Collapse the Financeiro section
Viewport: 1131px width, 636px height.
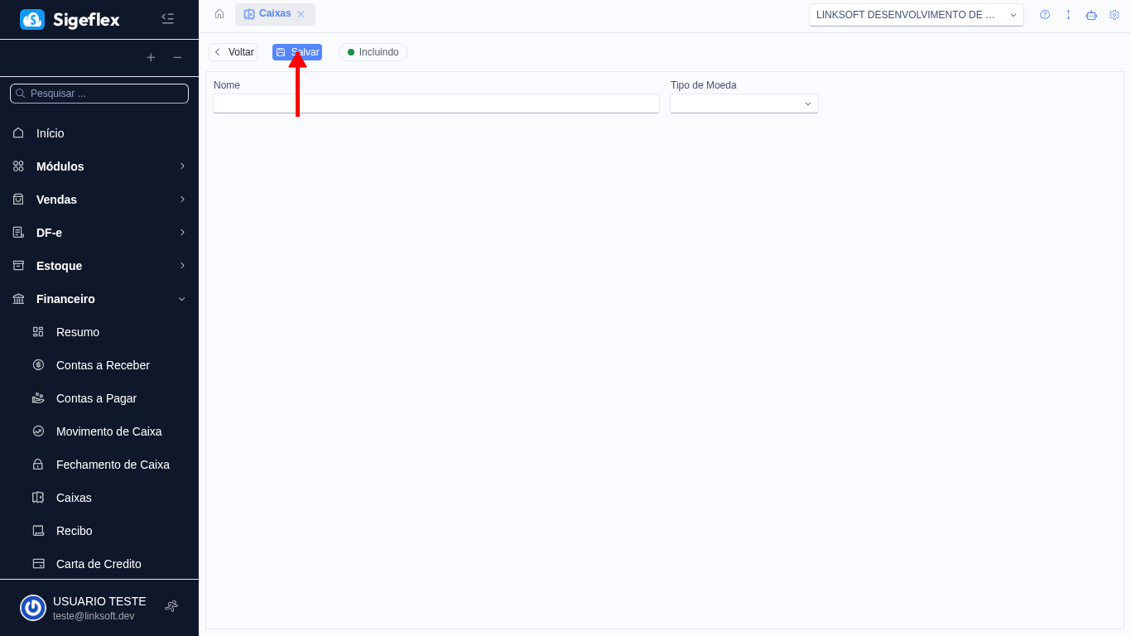point(99,299)
